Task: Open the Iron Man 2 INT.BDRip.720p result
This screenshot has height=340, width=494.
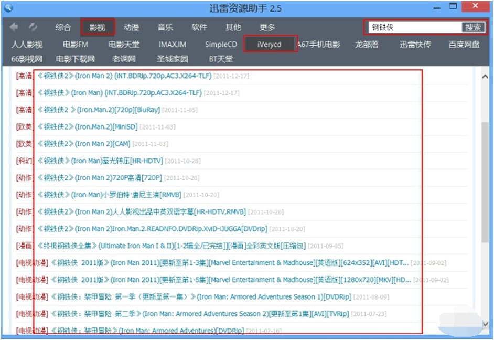Action: click(124, 76)
